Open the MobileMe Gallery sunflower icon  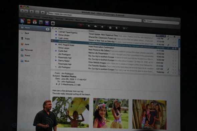coord(41,22)
